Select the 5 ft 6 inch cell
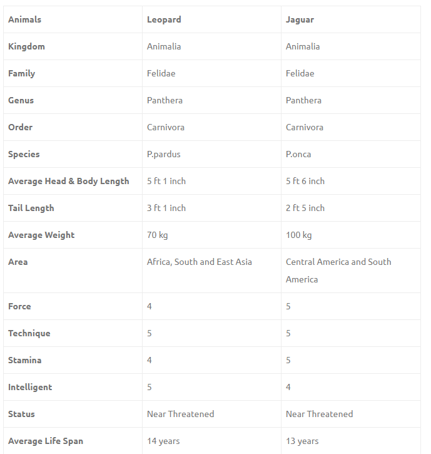The height and width of the screenshot is (454, 431). [x=305, y=181]
